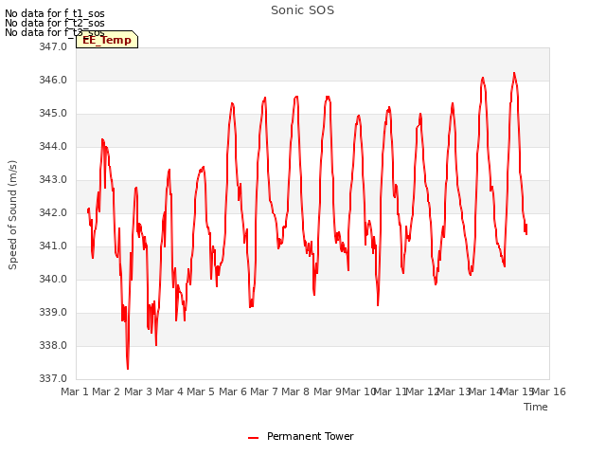Image resolution: width=606 pixels, height=455 pixels.
Task: Click the Mar 6 x-axis label
Action: point(233,391)
